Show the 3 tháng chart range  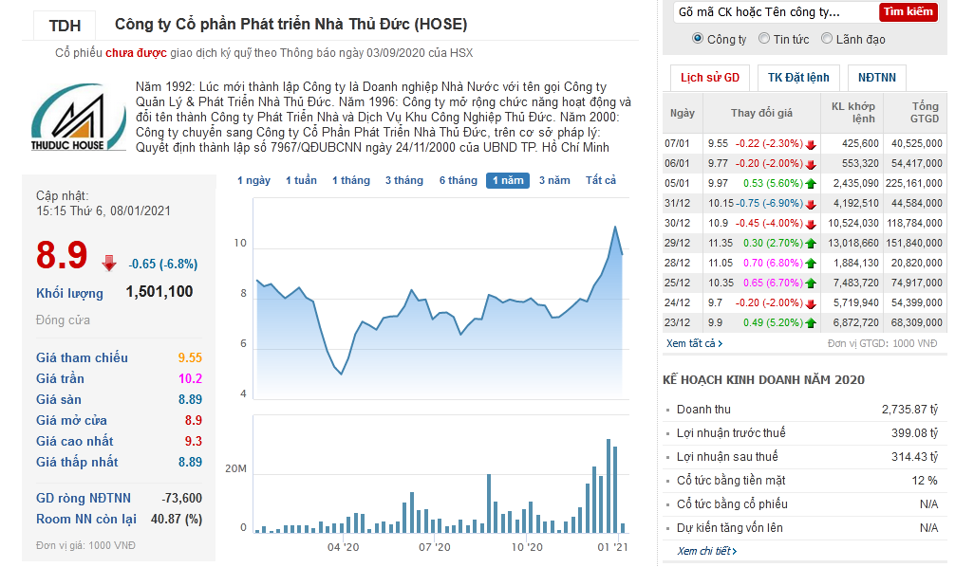click(404, 180)
